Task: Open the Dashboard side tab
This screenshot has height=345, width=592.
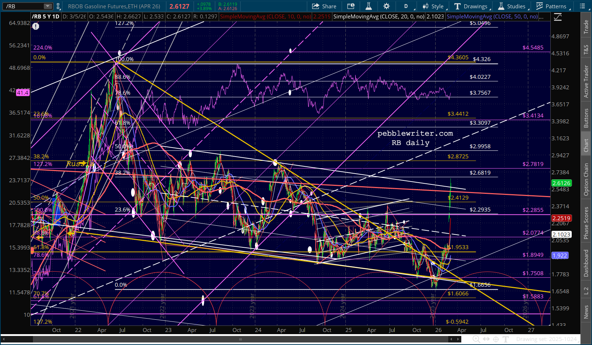Action: pos(586,263)
